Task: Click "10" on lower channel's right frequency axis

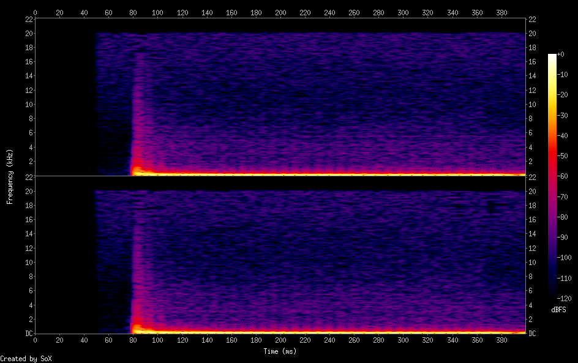Action: point(532,263)
